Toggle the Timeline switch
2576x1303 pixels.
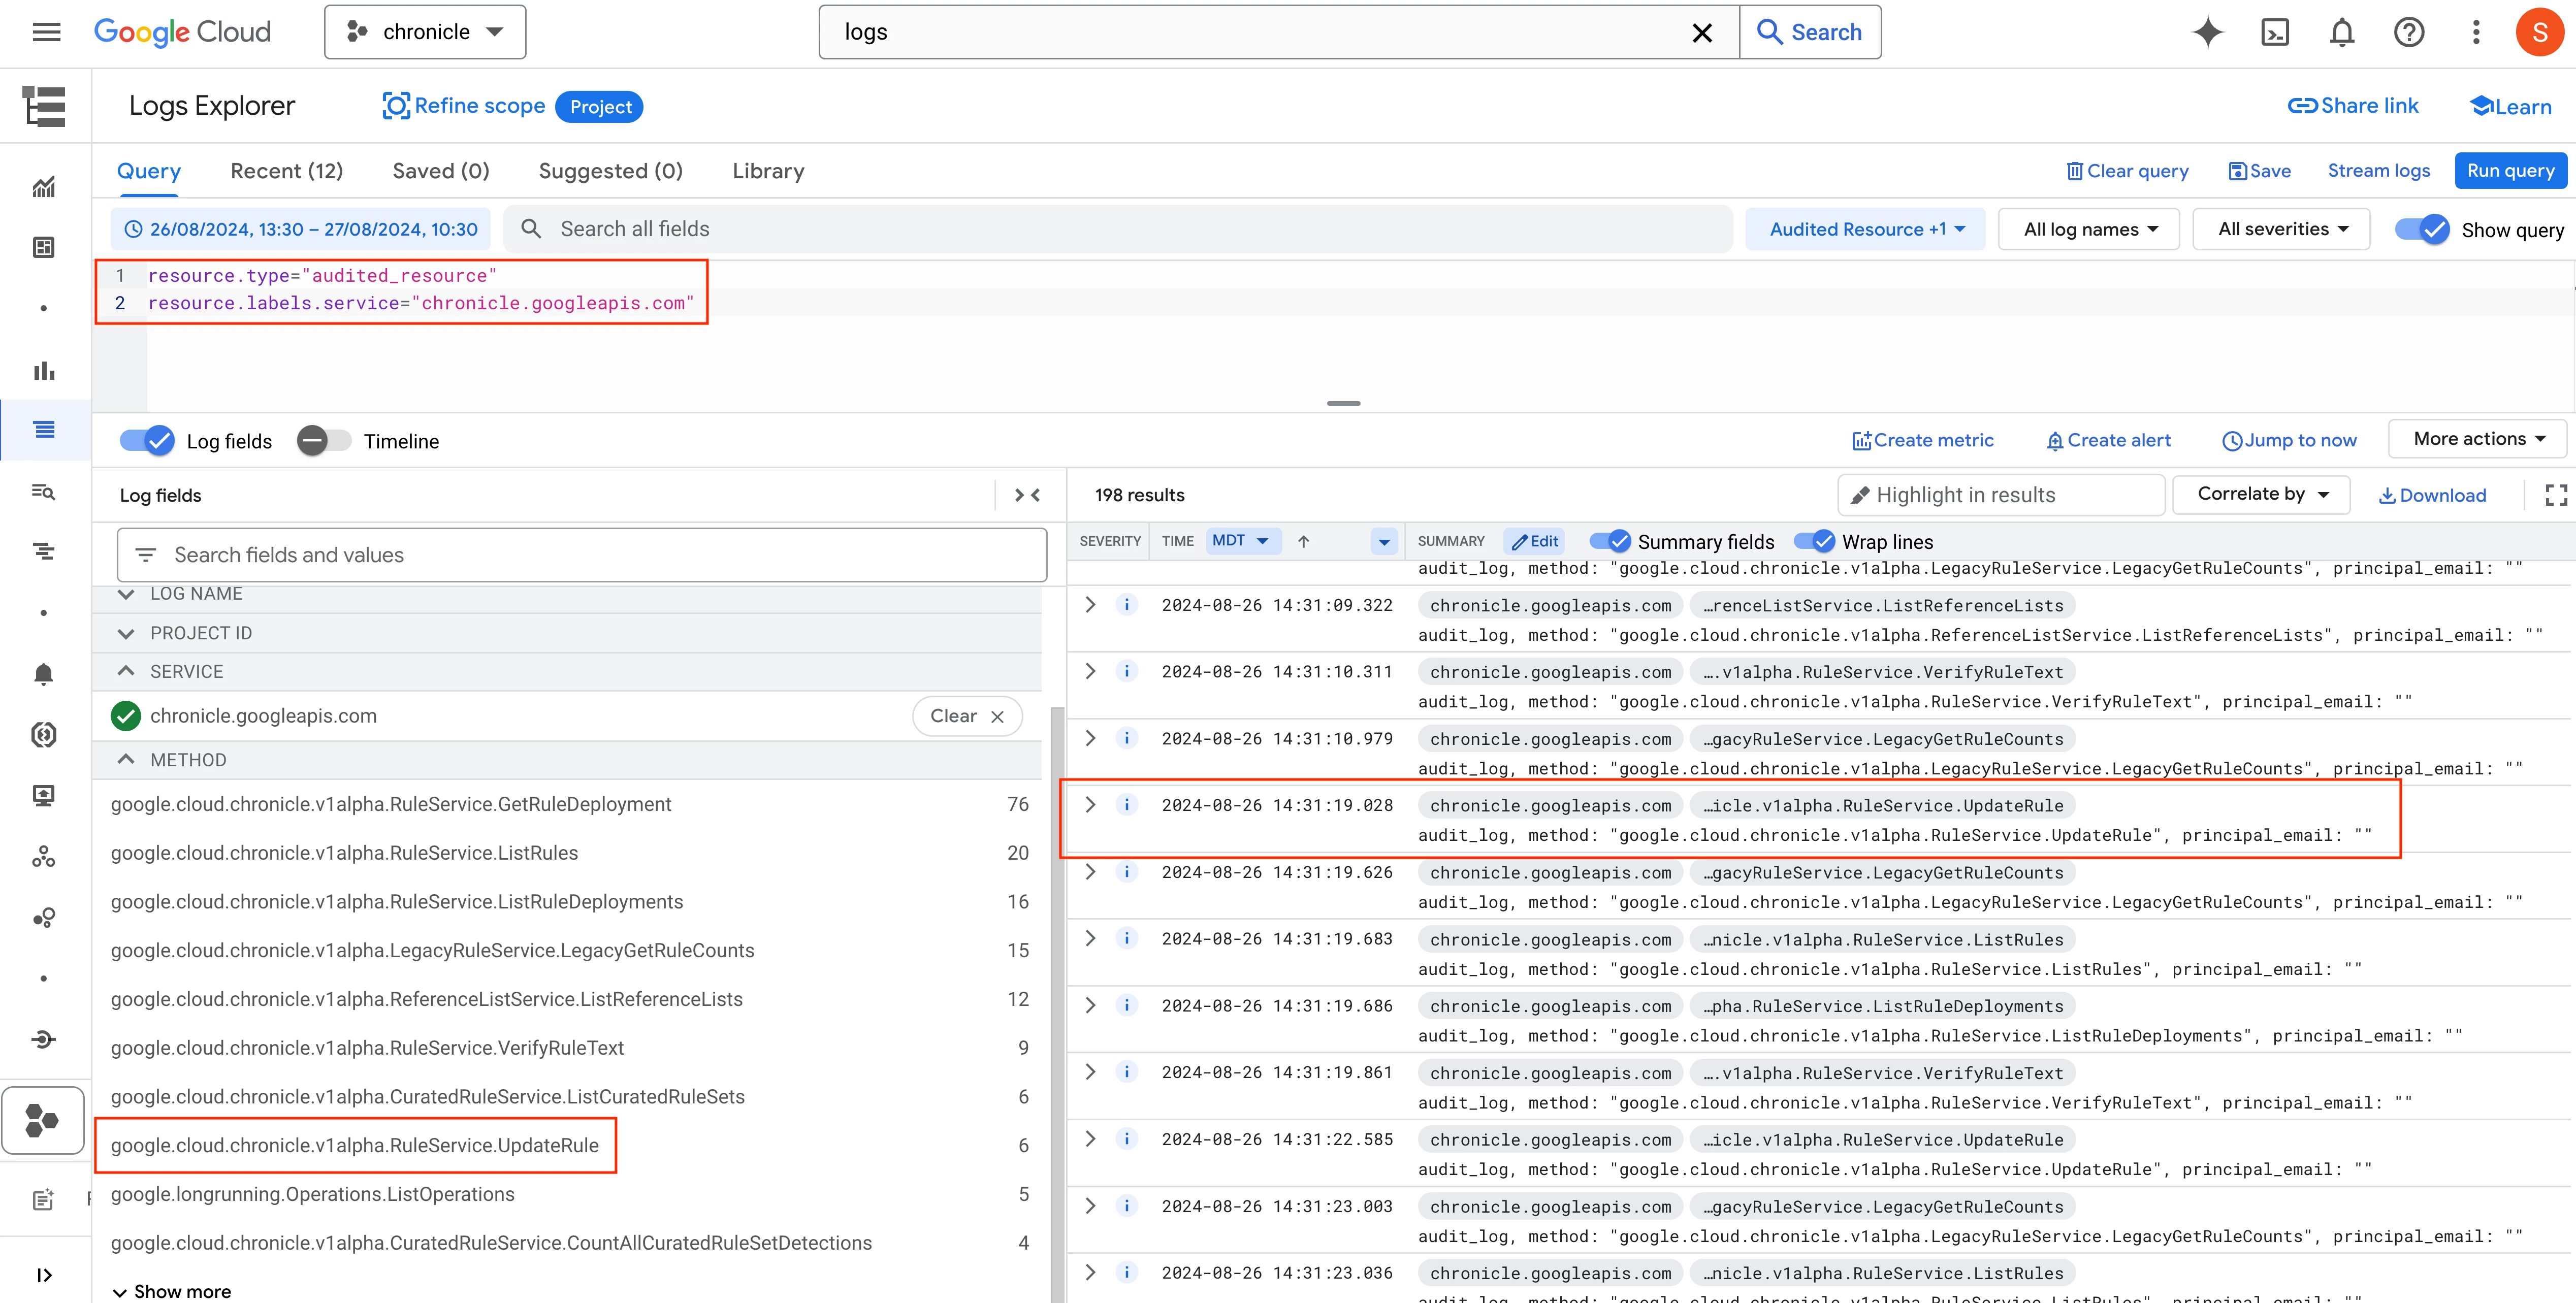click(x=324, y=441)
